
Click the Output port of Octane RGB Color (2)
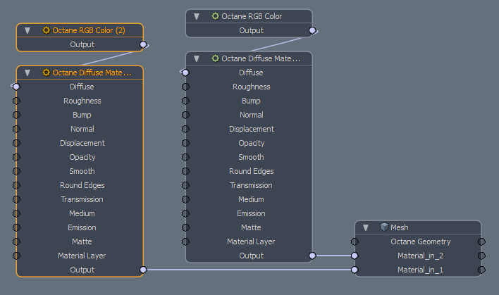[x=144, y=44]
